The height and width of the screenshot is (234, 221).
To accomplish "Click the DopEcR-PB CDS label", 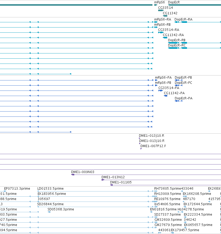I will tap(183, 78).
